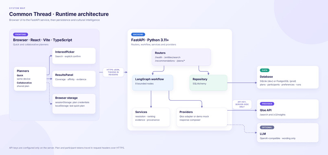Click the OPTIONAL badge
Screen dimensions: 328x155
click(x=267, y=127)
